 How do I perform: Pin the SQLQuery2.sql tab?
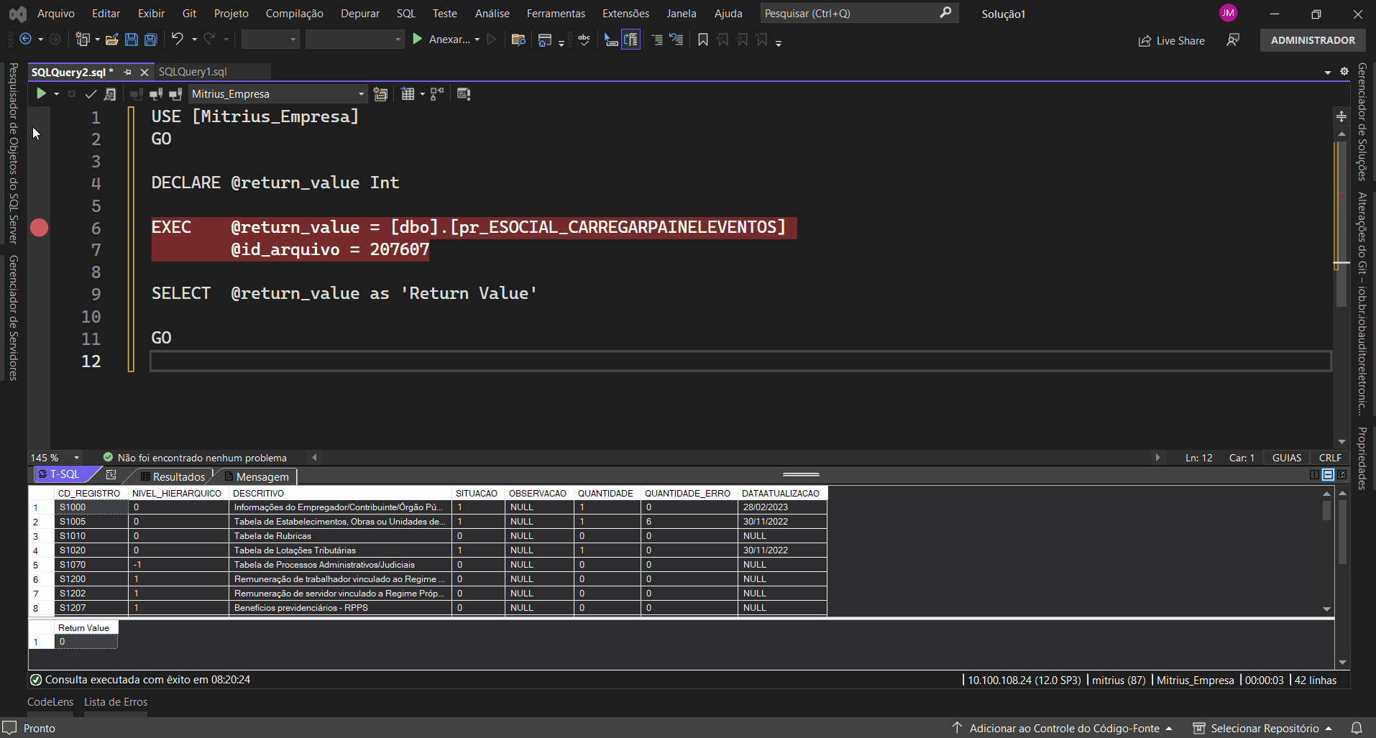point(127,72)
